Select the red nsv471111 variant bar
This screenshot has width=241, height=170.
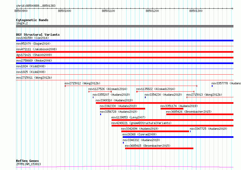[x=125, y=52]
